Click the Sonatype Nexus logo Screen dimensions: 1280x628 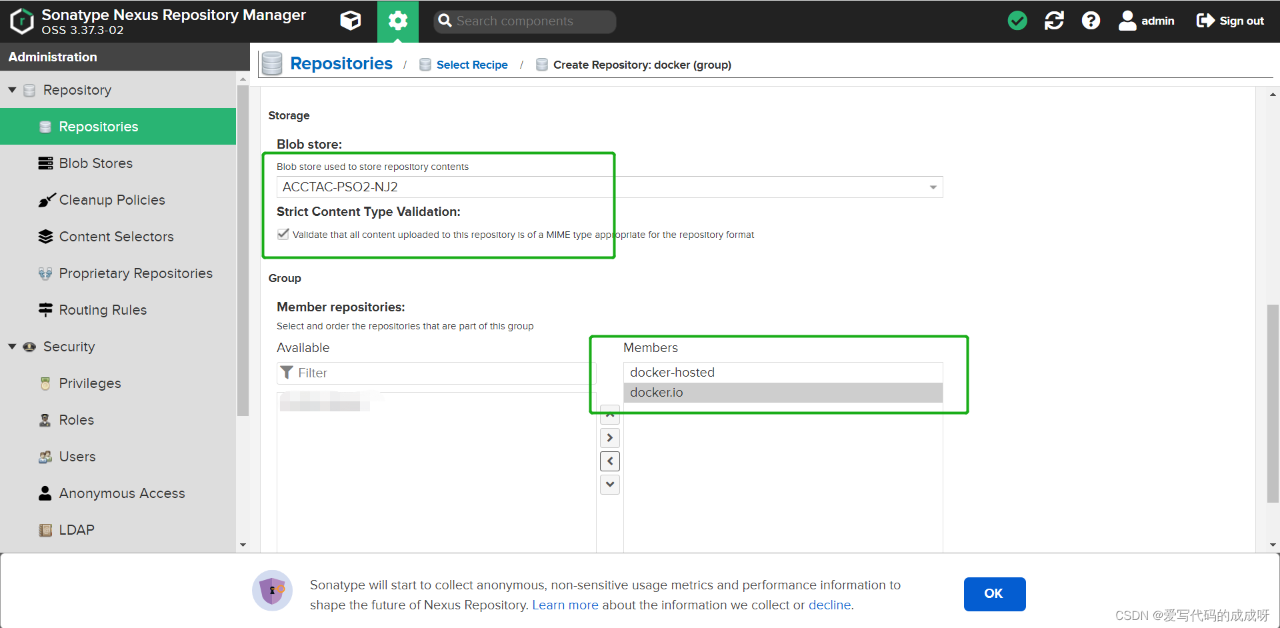point(22,21)
